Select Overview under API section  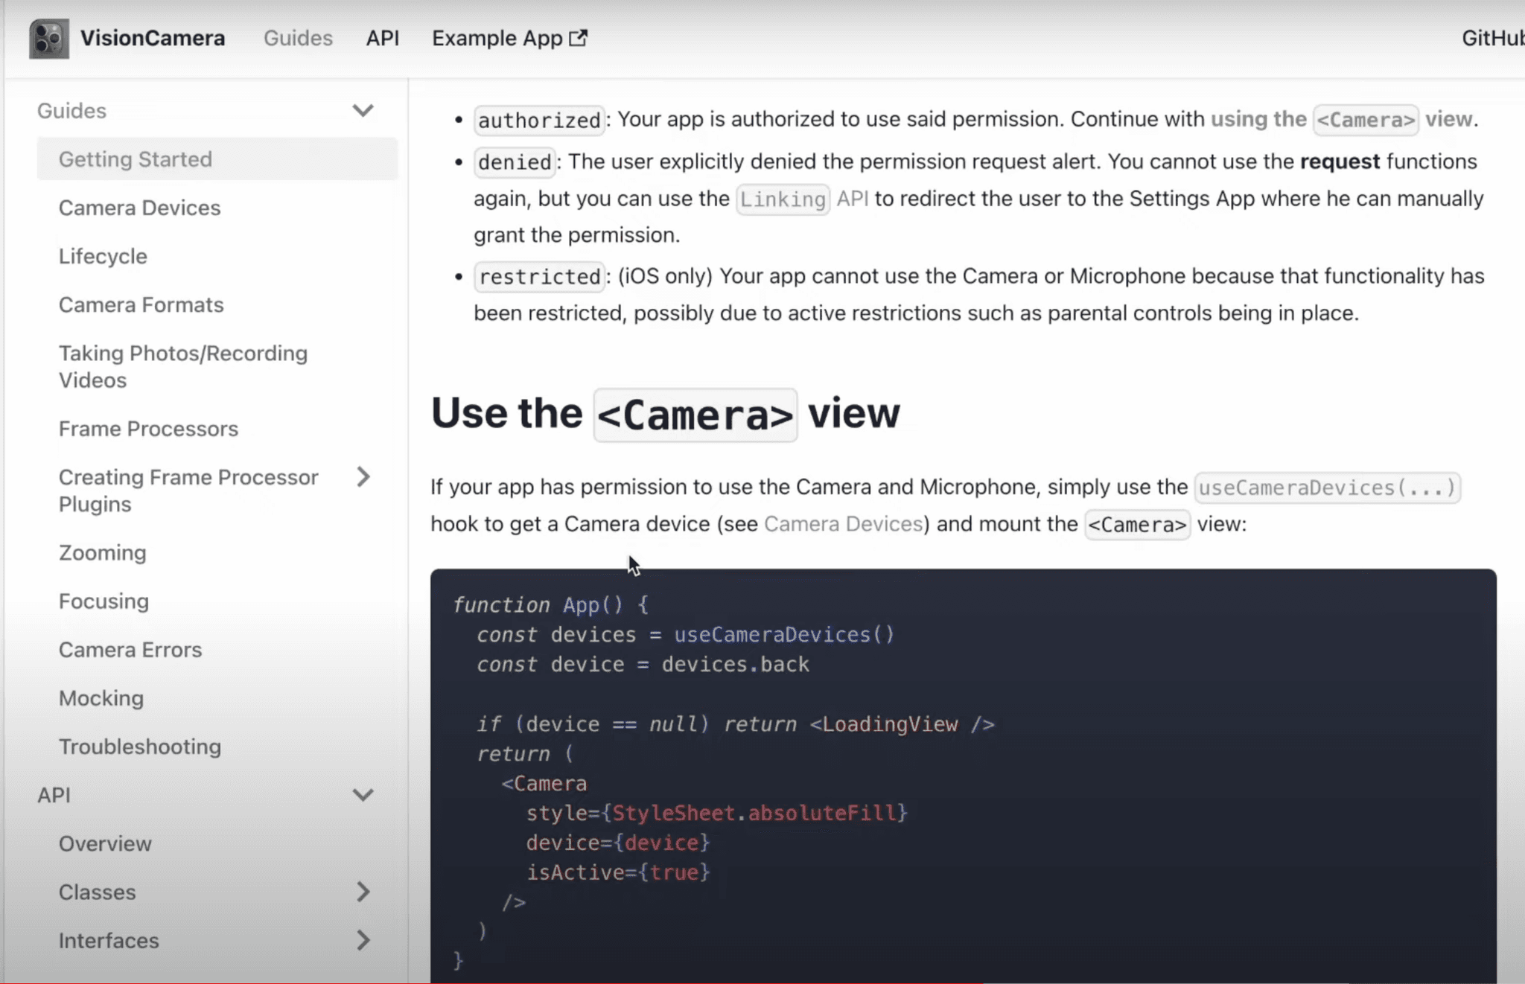(x=104, y=843)
